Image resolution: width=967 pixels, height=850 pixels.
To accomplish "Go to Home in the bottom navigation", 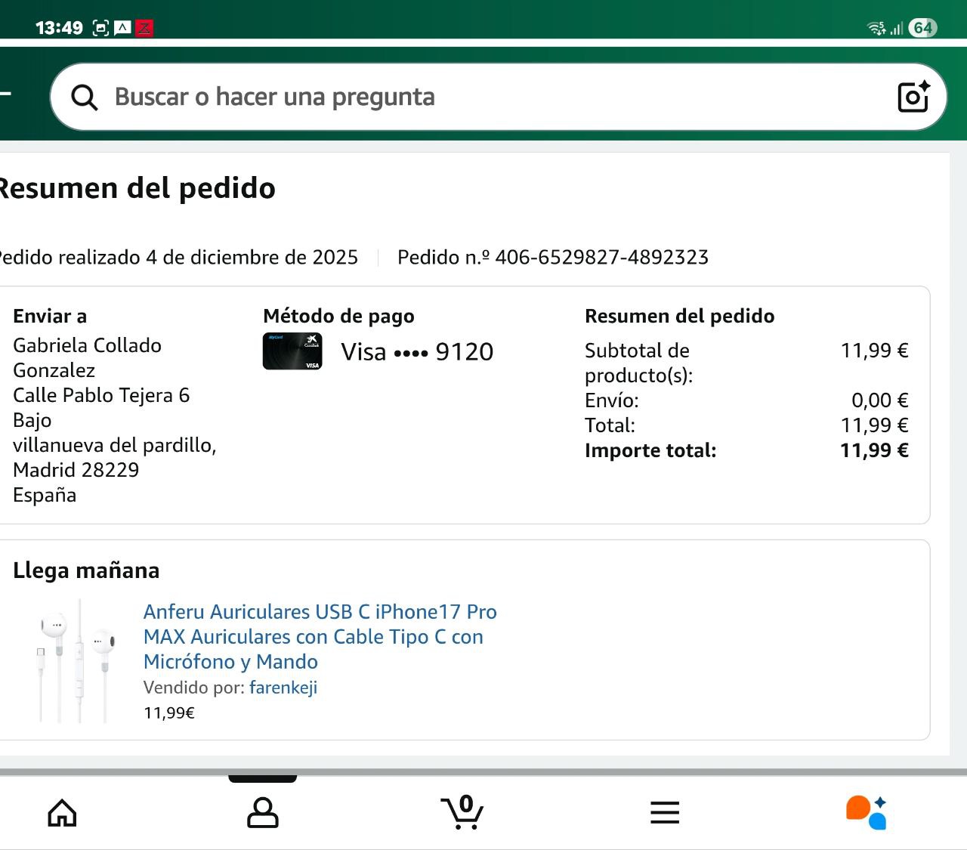I will (62, 813).
